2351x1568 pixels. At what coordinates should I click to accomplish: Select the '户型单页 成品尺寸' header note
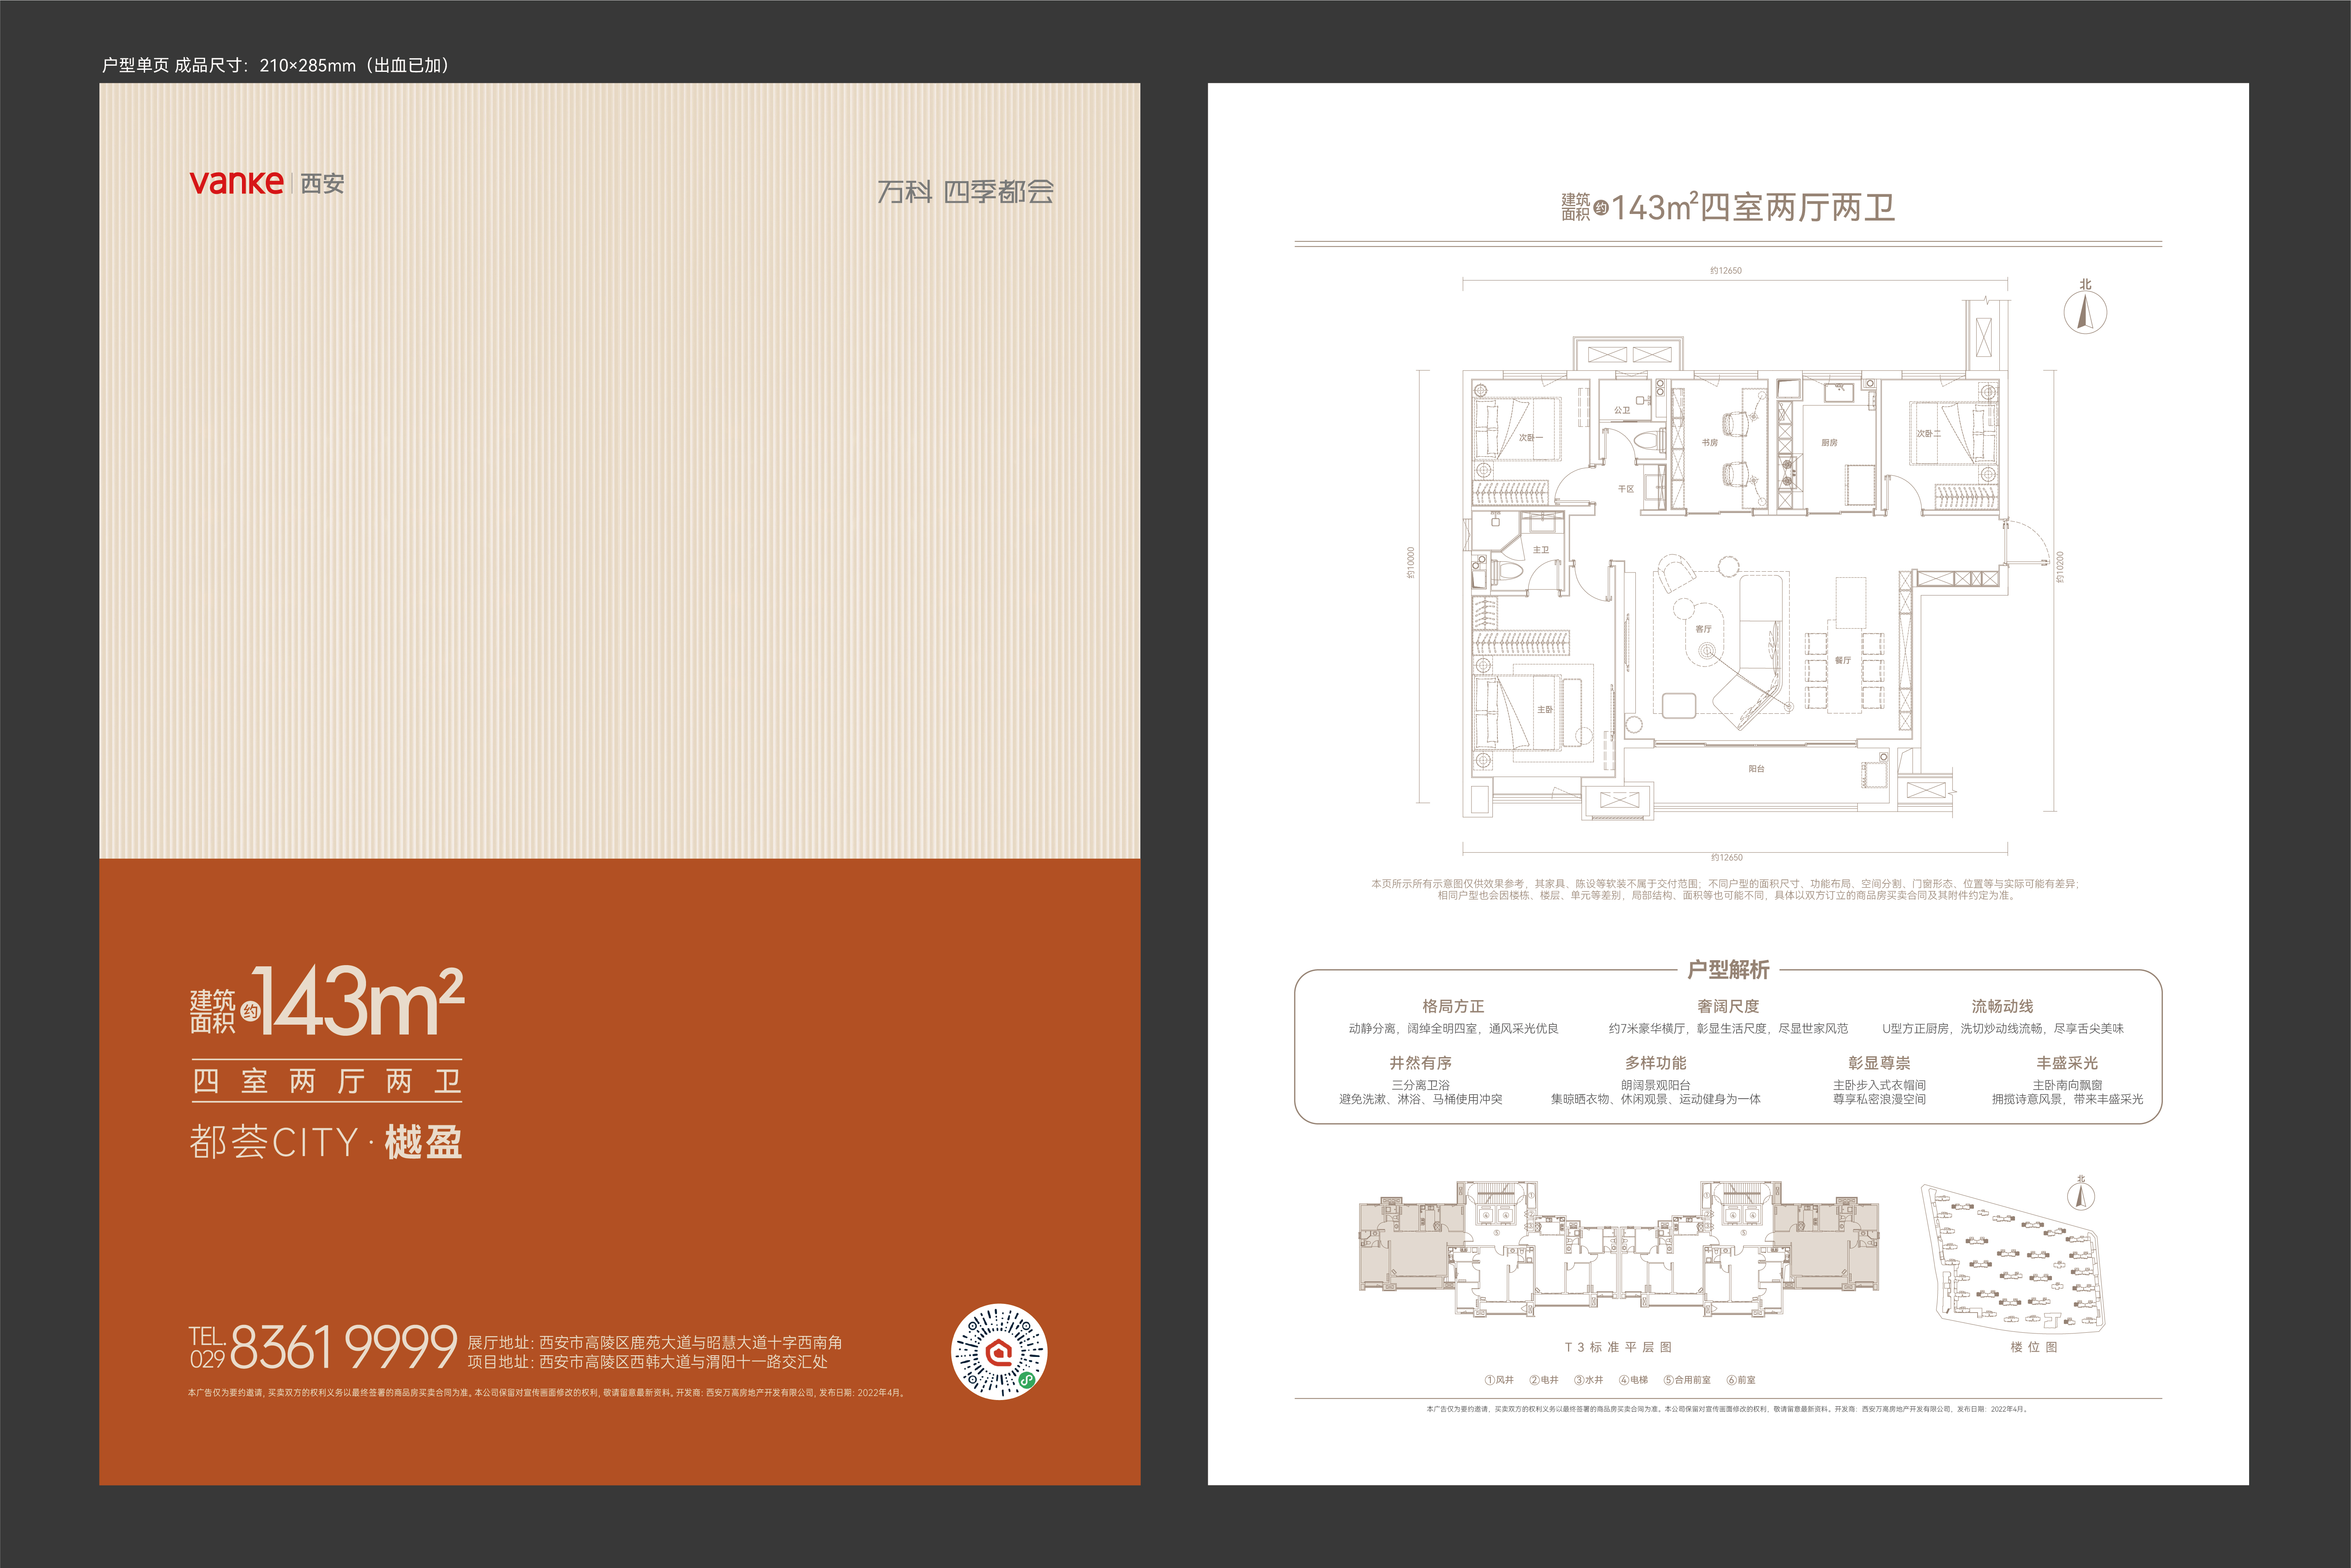pyautogui.click(x=277, y=65)
